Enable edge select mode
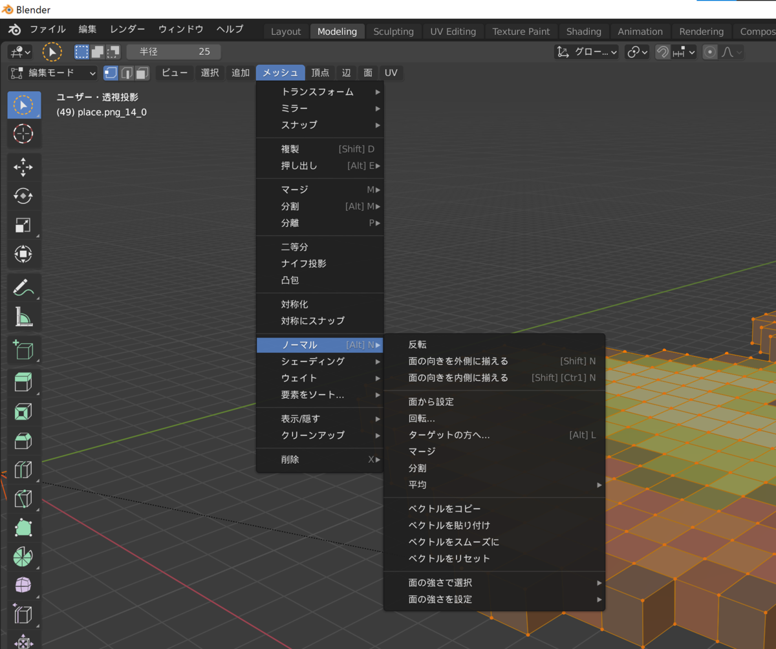776x649 pixels. coord(127,73)
